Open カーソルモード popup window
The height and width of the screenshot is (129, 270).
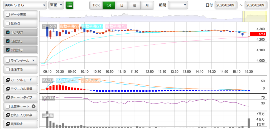pyautogui.click(x=20, y=80)
